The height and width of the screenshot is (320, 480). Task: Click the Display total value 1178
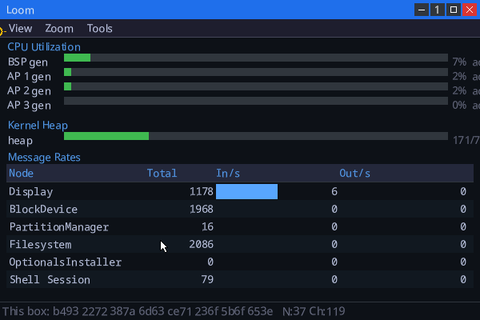coord(201,191)
